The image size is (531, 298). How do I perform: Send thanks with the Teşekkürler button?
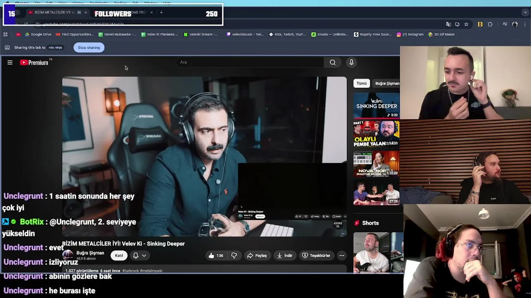(316, 255)
